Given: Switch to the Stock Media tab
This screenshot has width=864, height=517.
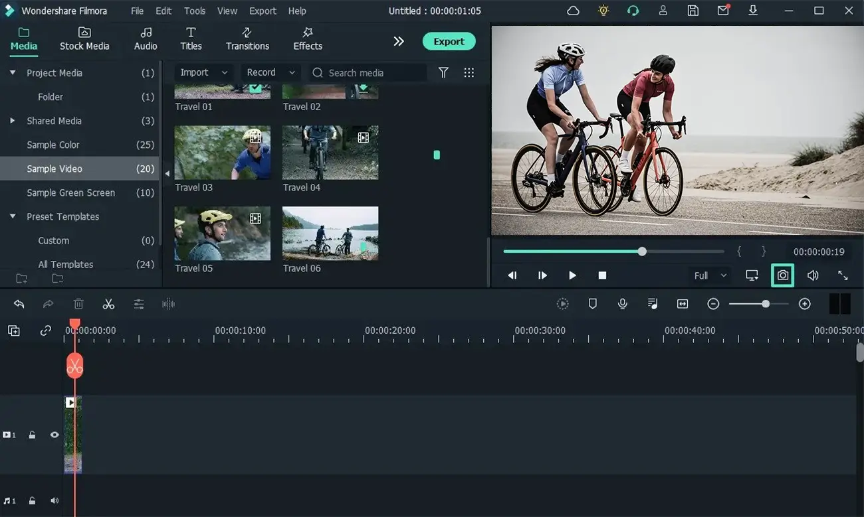Looking at the screenshot, I should tap(84, 38).
